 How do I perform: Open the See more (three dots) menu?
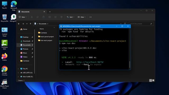pyautogui.click(x=91, y=17)
